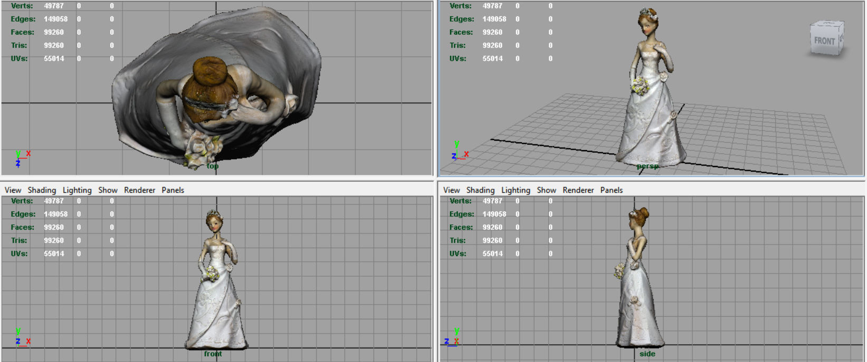867x362 pixels.
Task: Click UVs label in side viewport
Action: pyautogui.click(x=458, y=253)
